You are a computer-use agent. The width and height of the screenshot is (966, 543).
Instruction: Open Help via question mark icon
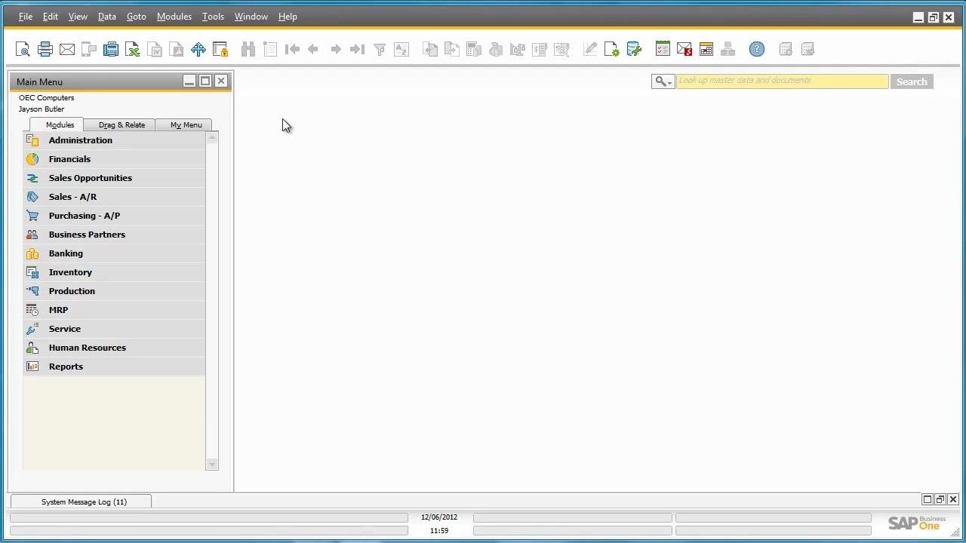(757, 50)
